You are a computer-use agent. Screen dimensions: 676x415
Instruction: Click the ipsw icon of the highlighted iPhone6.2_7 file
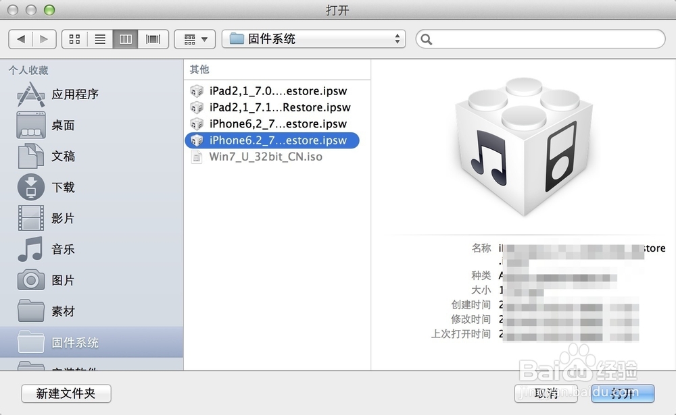click(x=197, y=140)
